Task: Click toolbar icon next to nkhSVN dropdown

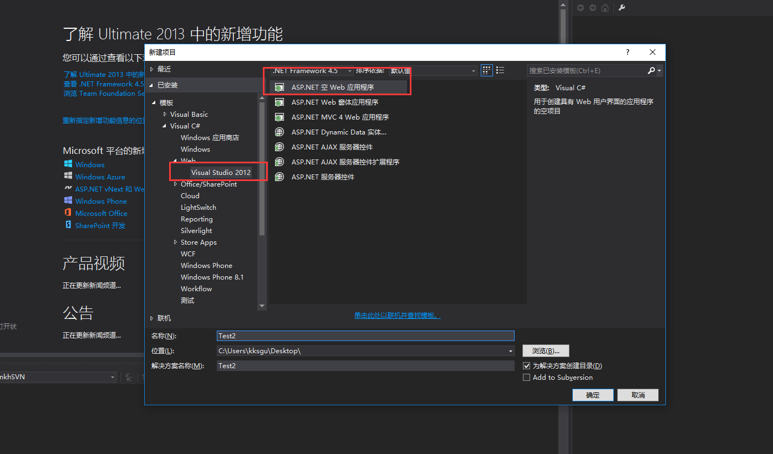Action: (129, 377)
